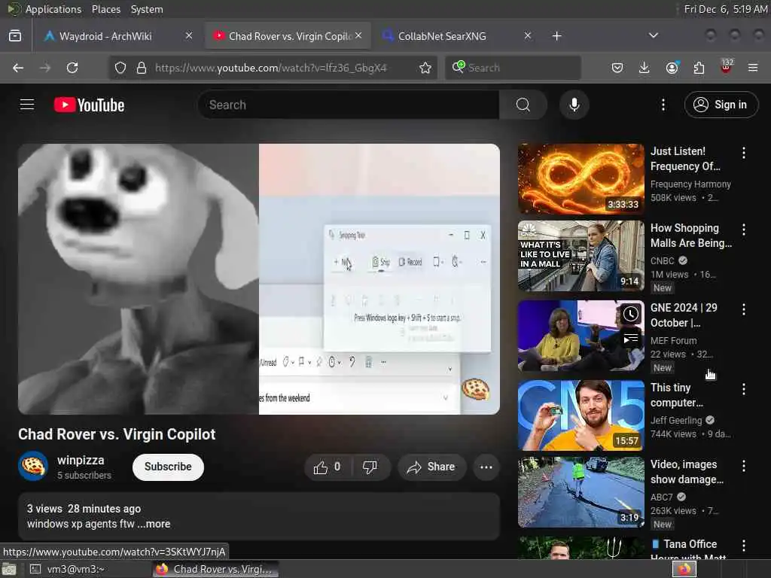Open Firefox View icon
The height and width of the screenshot is (578, 771).
(15, 36)
